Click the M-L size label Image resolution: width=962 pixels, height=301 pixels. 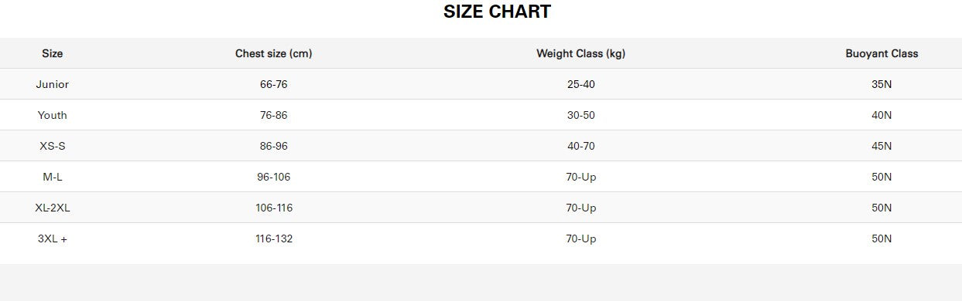[53, 177]
